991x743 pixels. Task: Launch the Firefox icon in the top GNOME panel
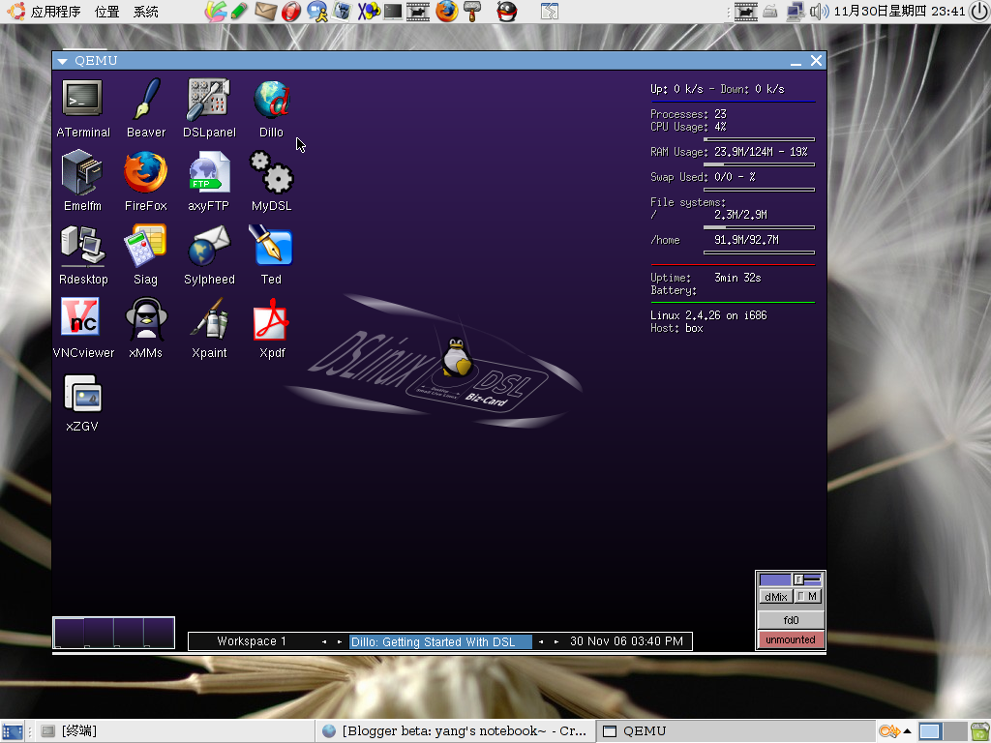coord(446,11)
